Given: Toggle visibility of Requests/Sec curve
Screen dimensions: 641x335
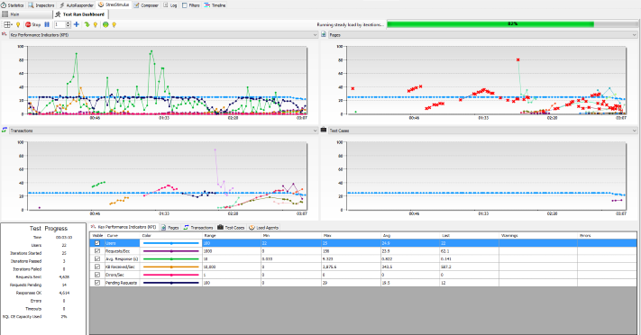Looking at the screenshot, I should pos(97,251).
